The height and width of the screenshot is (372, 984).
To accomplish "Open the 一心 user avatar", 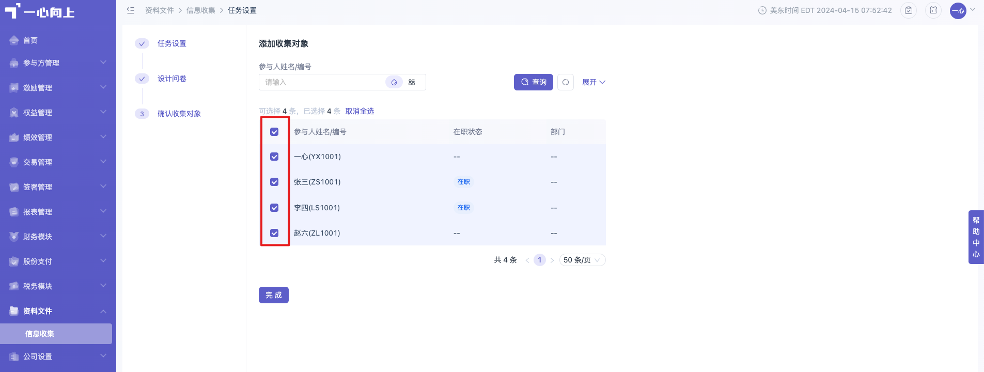I will [x=958, y=10].
